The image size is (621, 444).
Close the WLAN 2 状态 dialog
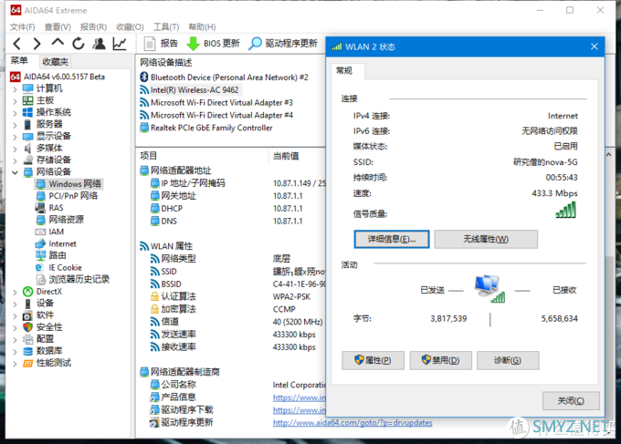click(x=595, y=46)
